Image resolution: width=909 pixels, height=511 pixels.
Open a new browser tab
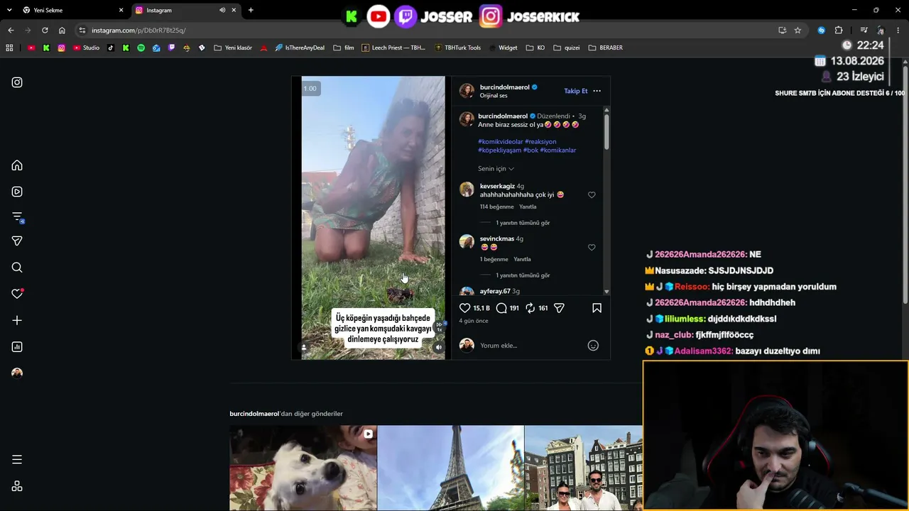point(251,10)
